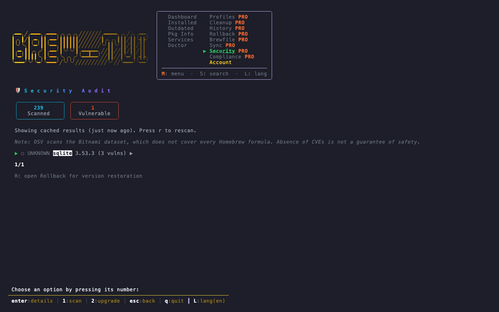Select Cleanup PRO in menu
The width and height of the screenshot is (499, 312).
pyautogui.click(x=227, y=23)
